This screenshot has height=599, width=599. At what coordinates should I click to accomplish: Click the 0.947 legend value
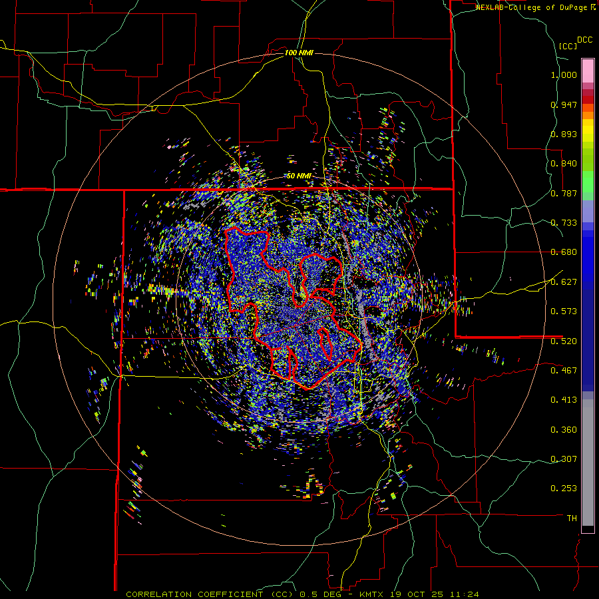coord(564,104)
